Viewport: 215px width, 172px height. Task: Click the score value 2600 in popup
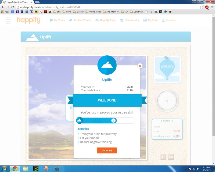tap(130, 87)
